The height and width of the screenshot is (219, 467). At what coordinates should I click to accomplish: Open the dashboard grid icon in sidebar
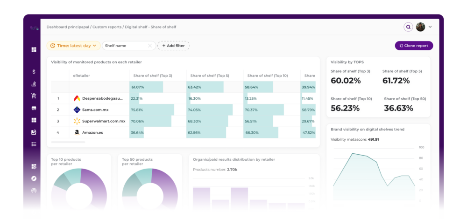point(34,49)
